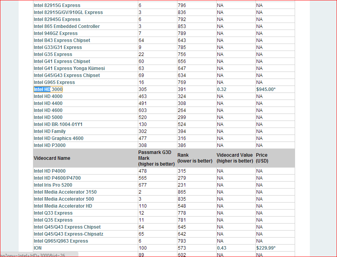Open Intel HD P4600/P4700 link
This screenshot has height=257, width=337.
click(x=57, y=178)
